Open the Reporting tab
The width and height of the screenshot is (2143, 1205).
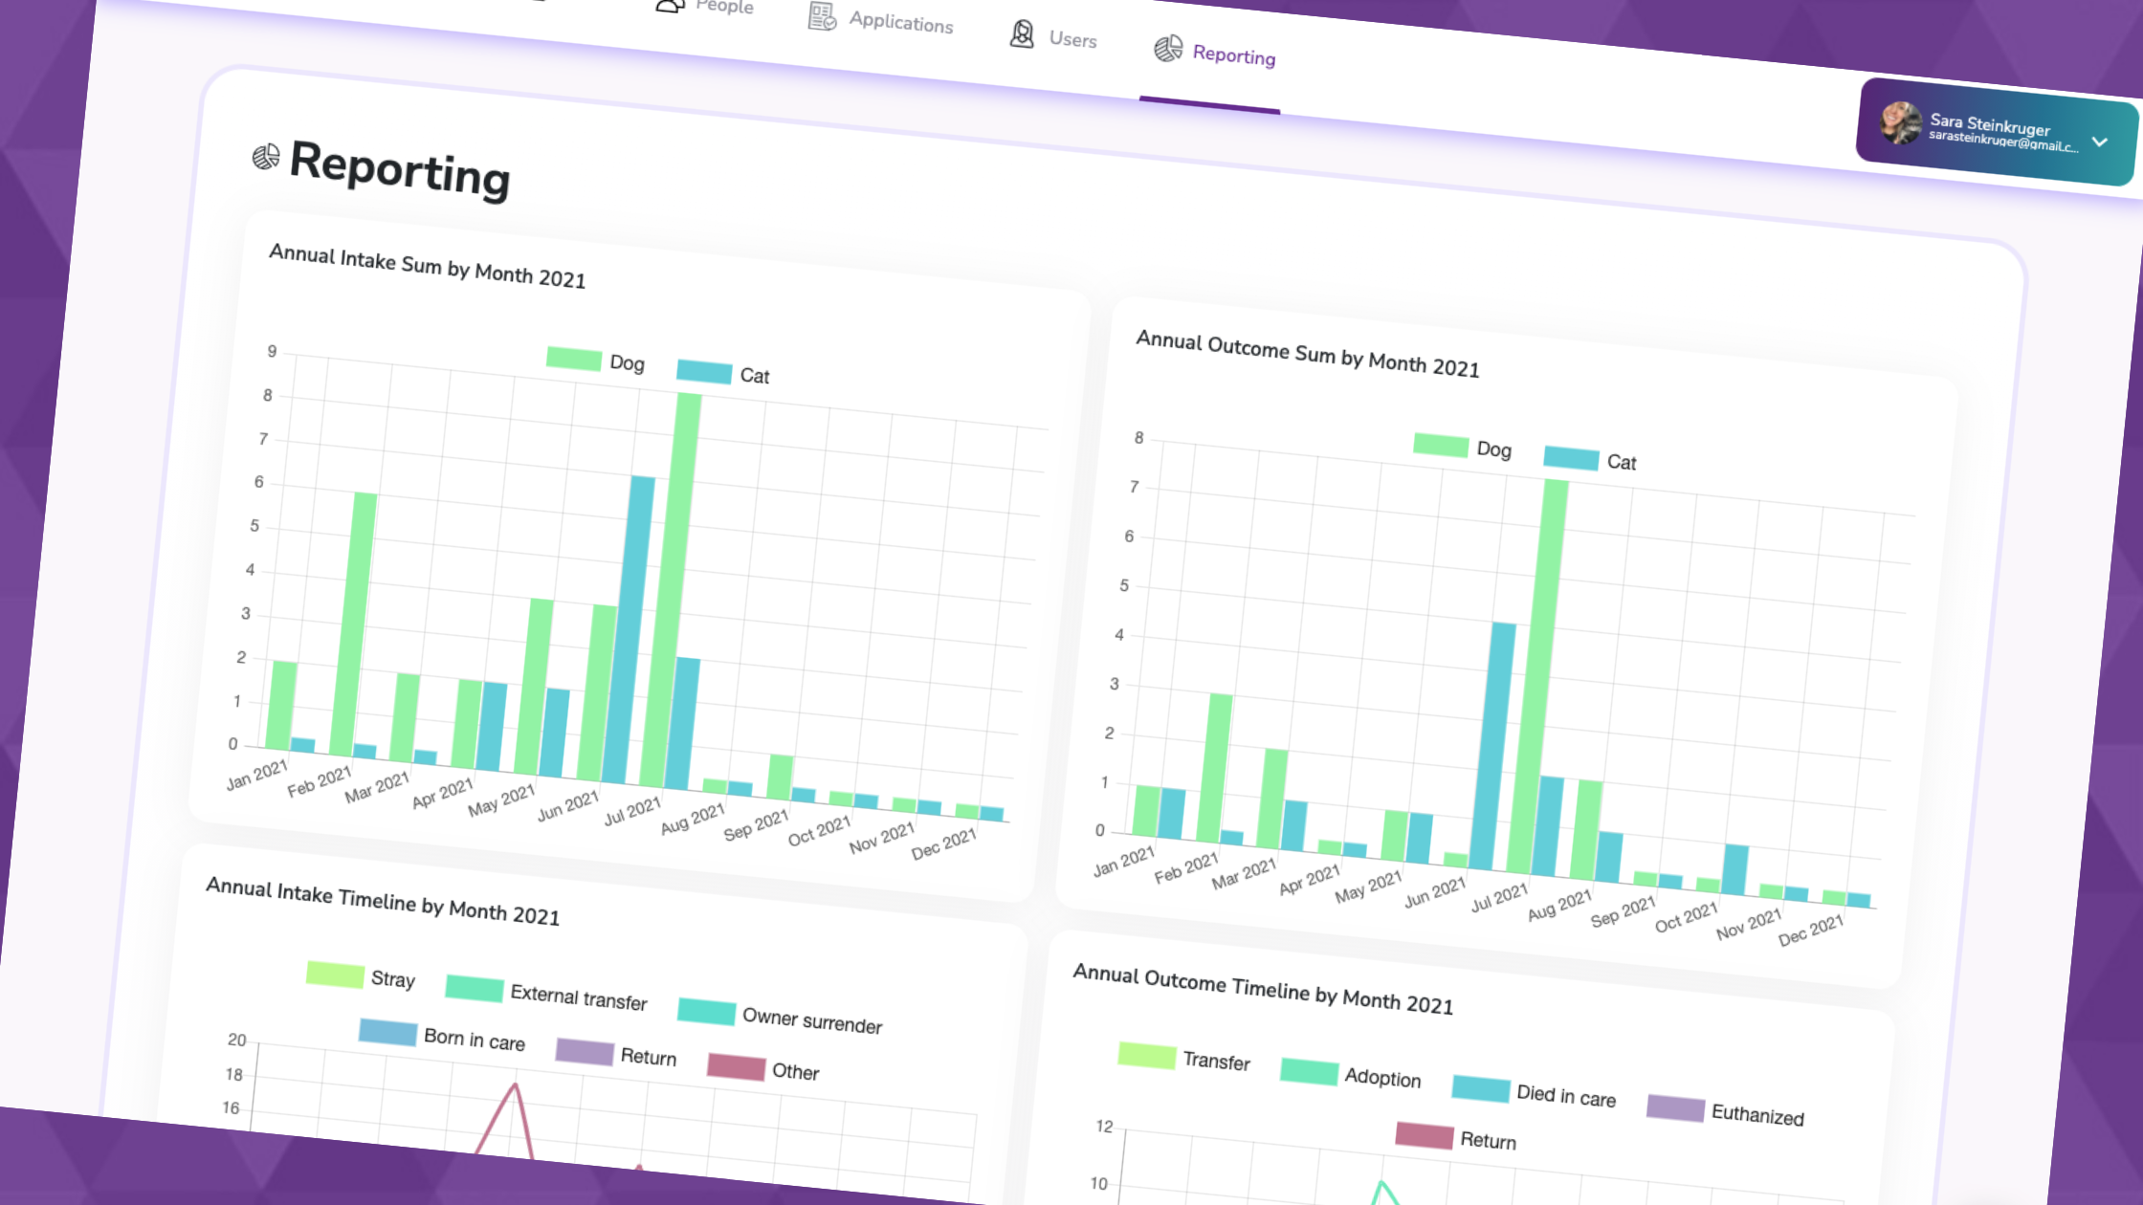1215,52
